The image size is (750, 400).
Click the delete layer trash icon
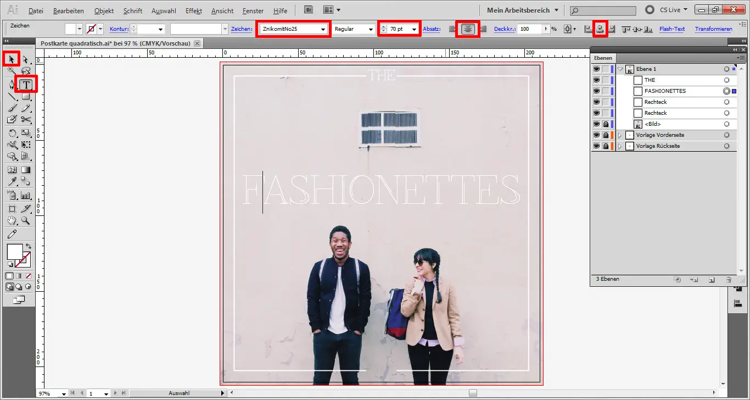(729, 280)
